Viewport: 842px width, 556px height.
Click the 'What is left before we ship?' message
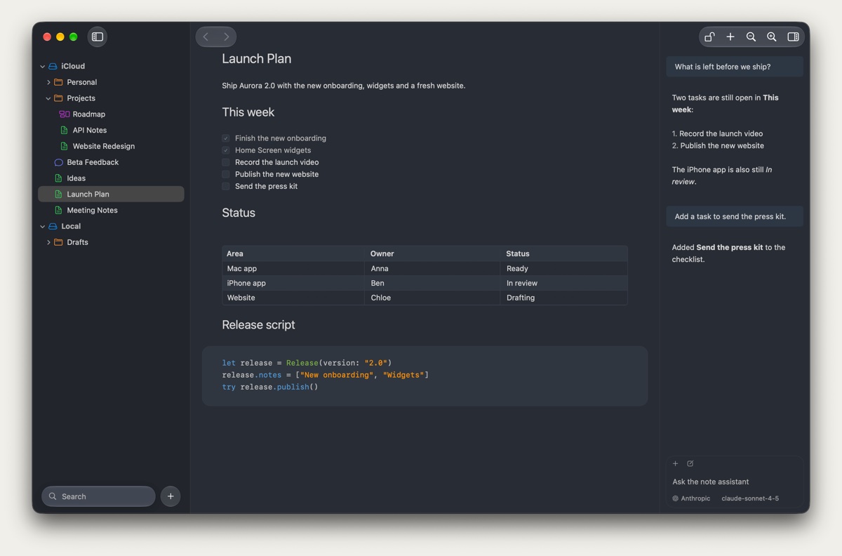(x=735, y=67)
